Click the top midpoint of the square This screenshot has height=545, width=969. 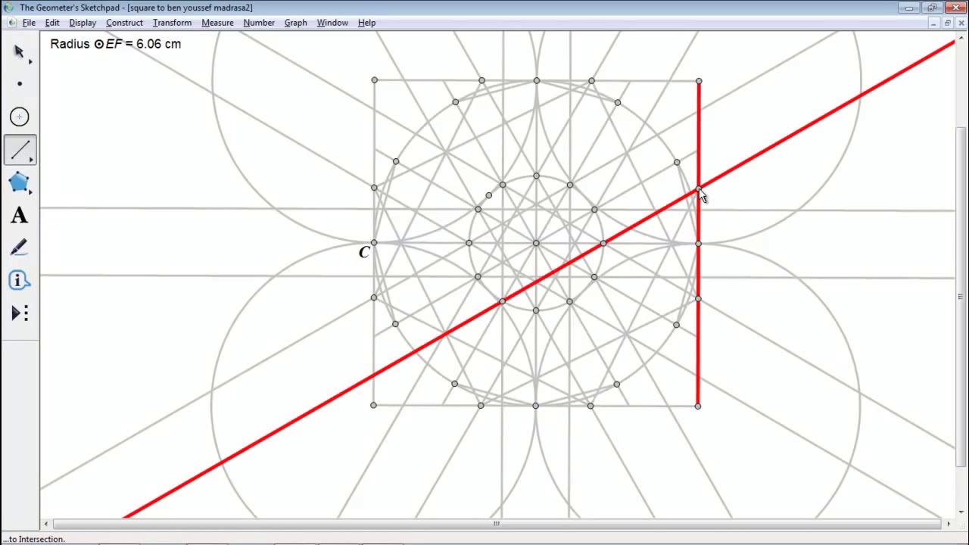pos(536,80)
